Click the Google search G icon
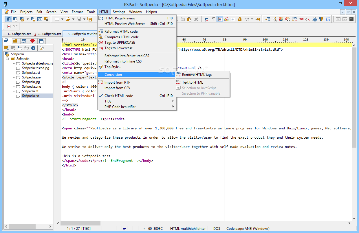The height and width of the screenshot is (233, 359). coord(328,19)
